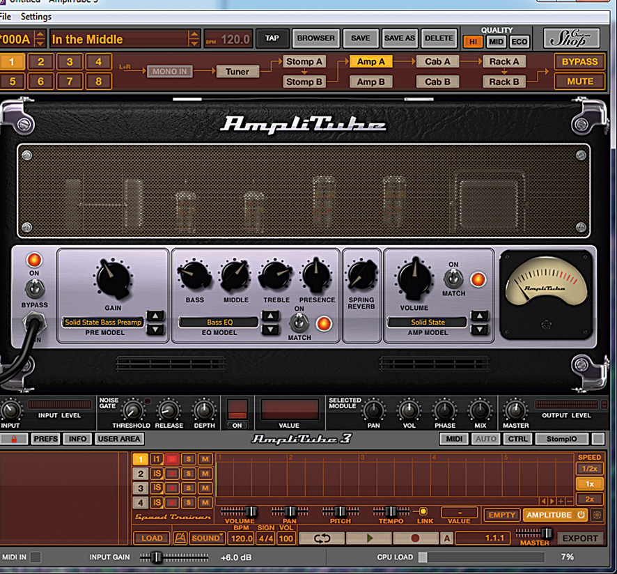
Task: Arm record on track 4
Action: tap(172, 503)
